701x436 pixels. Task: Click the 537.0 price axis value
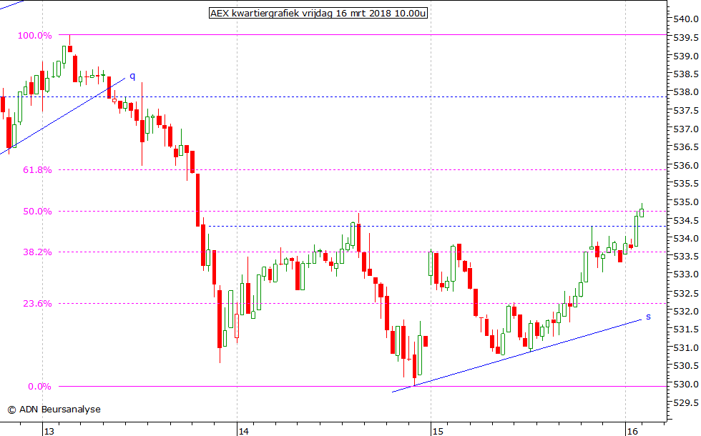point(686,129)
